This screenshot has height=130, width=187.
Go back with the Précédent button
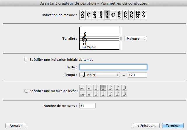[x=146, y=125]
